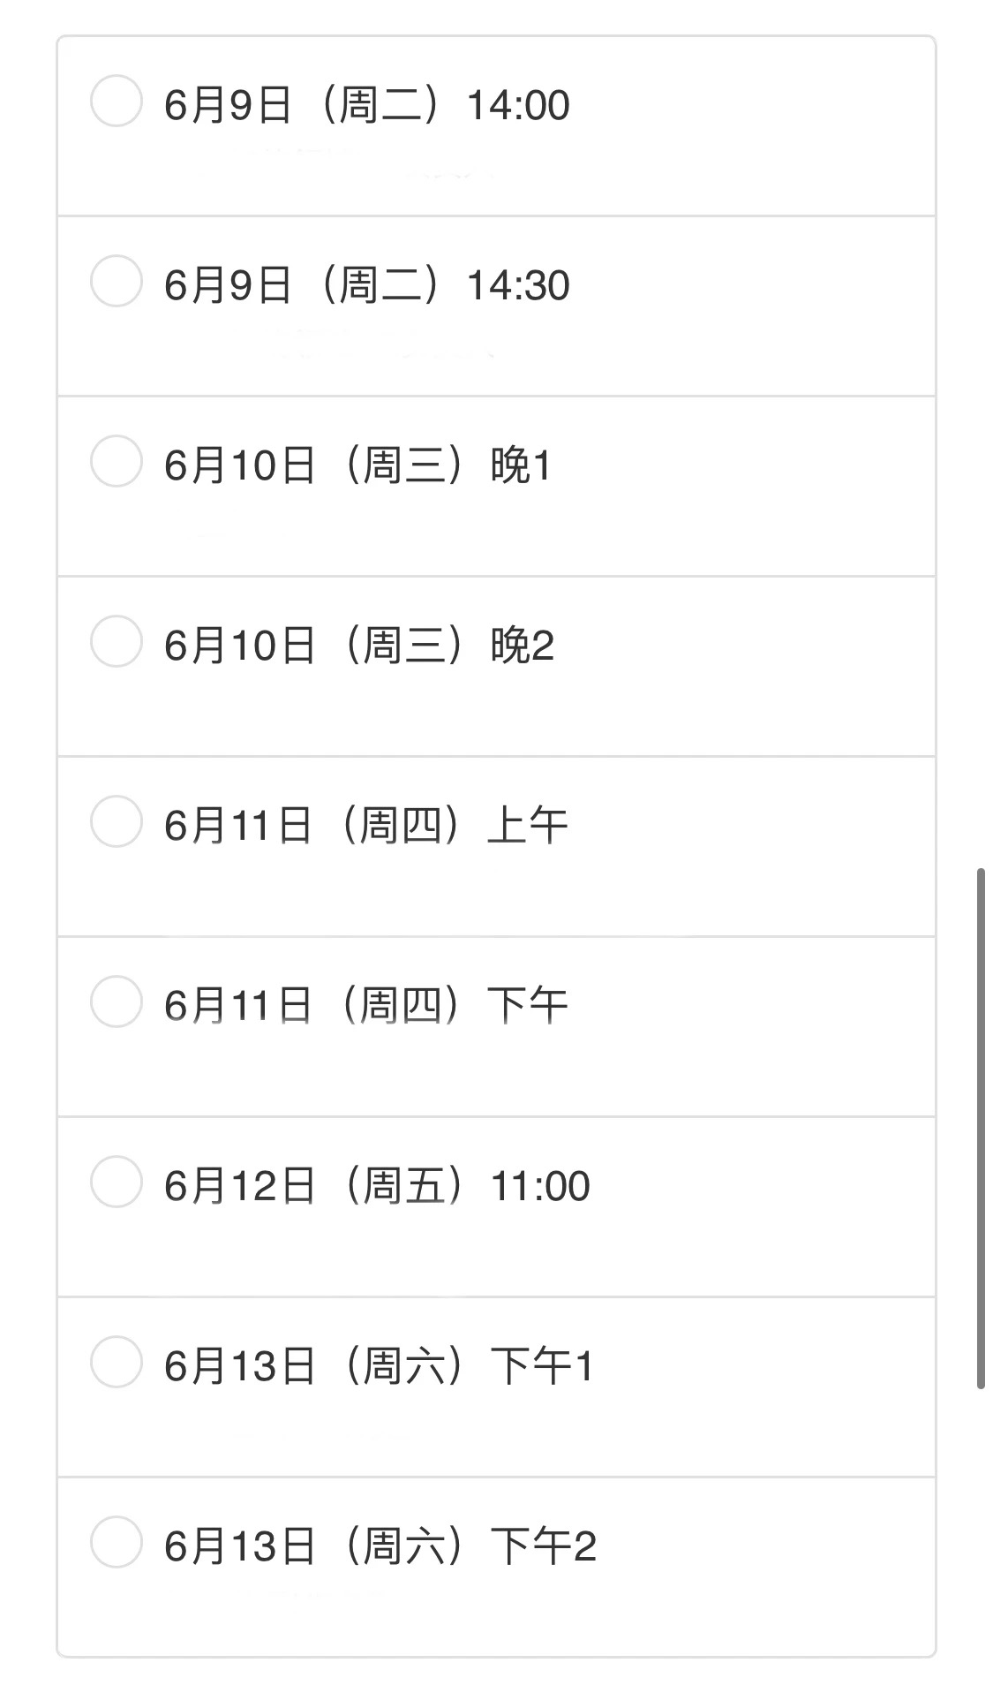The width and height of the screenshot is (993, 1708).
Task: Click the text label 6月10日（周三）晚1
Action: tap(357, 466)
